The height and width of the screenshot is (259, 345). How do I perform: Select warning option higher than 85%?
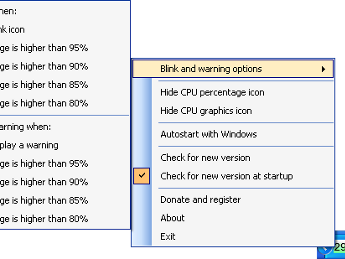(x=44, y=200)
